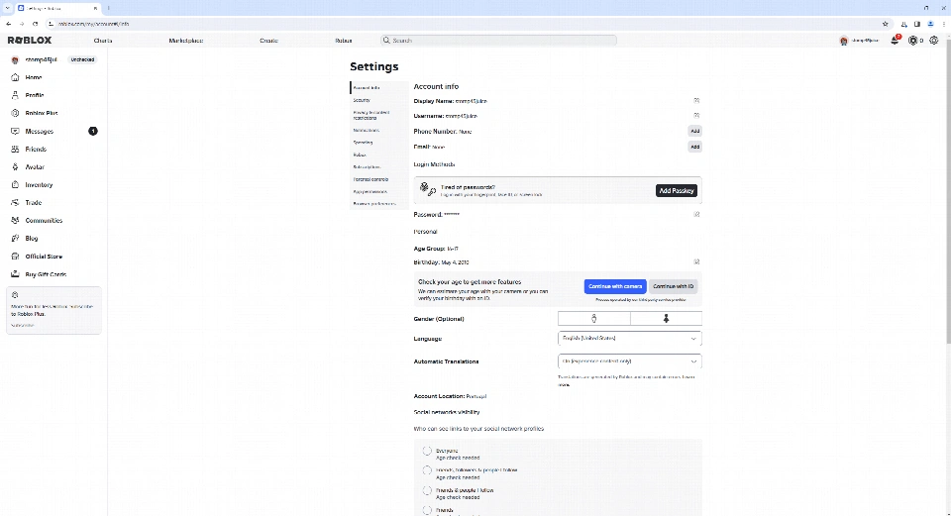Open Home from the left sidebar
Viewport: 951px width, 516px height.
[x=34, y=77]
